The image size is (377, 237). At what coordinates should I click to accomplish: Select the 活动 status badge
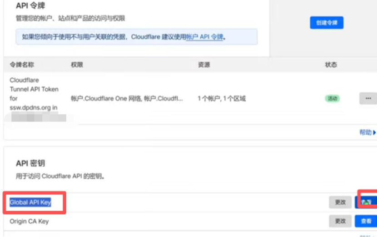332,98
